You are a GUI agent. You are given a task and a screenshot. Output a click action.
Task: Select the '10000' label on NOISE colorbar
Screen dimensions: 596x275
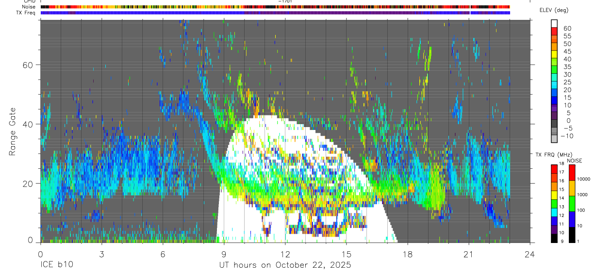584,179
